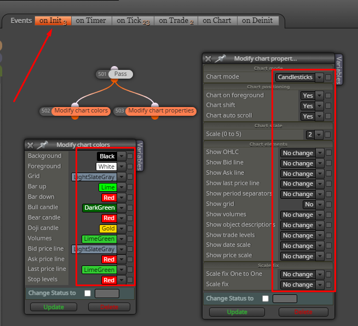The height and width of the screenshot is (326, 358).
Task: Close the Modify chart colors panel
Action: [30, 145]
